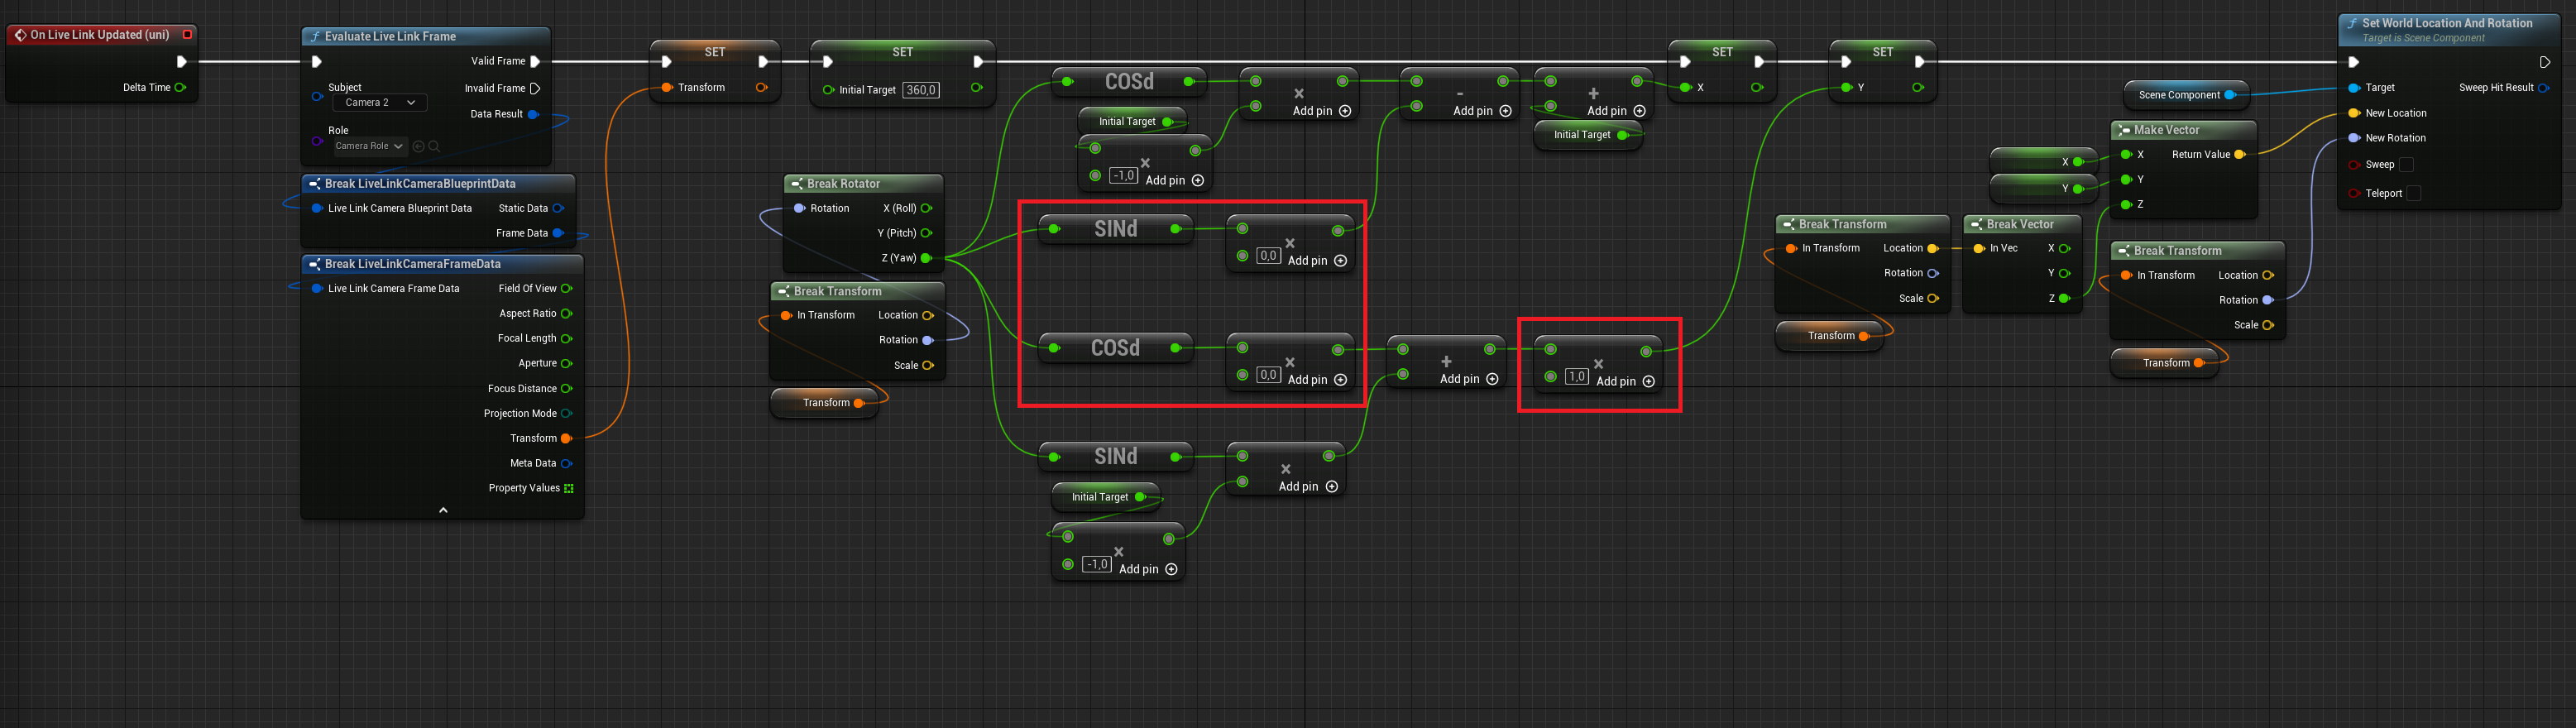
Task: Click the On Live Link Updated event icon
Action: 20,35
